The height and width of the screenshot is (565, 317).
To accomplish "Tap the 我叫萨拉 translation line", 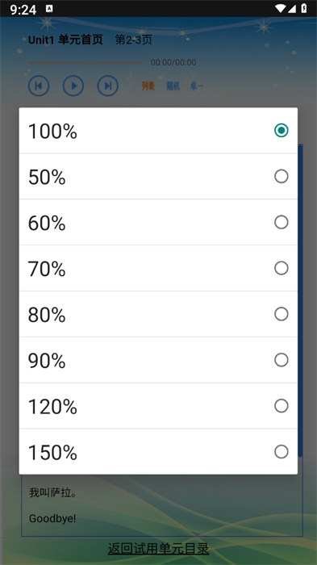I will (x=52, y=492).
